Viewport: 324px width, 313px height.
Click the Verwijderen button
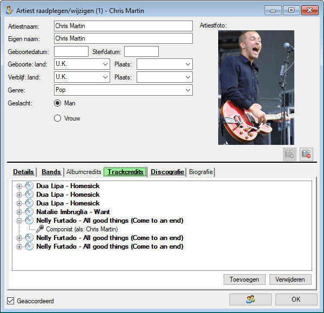(290, 279)
